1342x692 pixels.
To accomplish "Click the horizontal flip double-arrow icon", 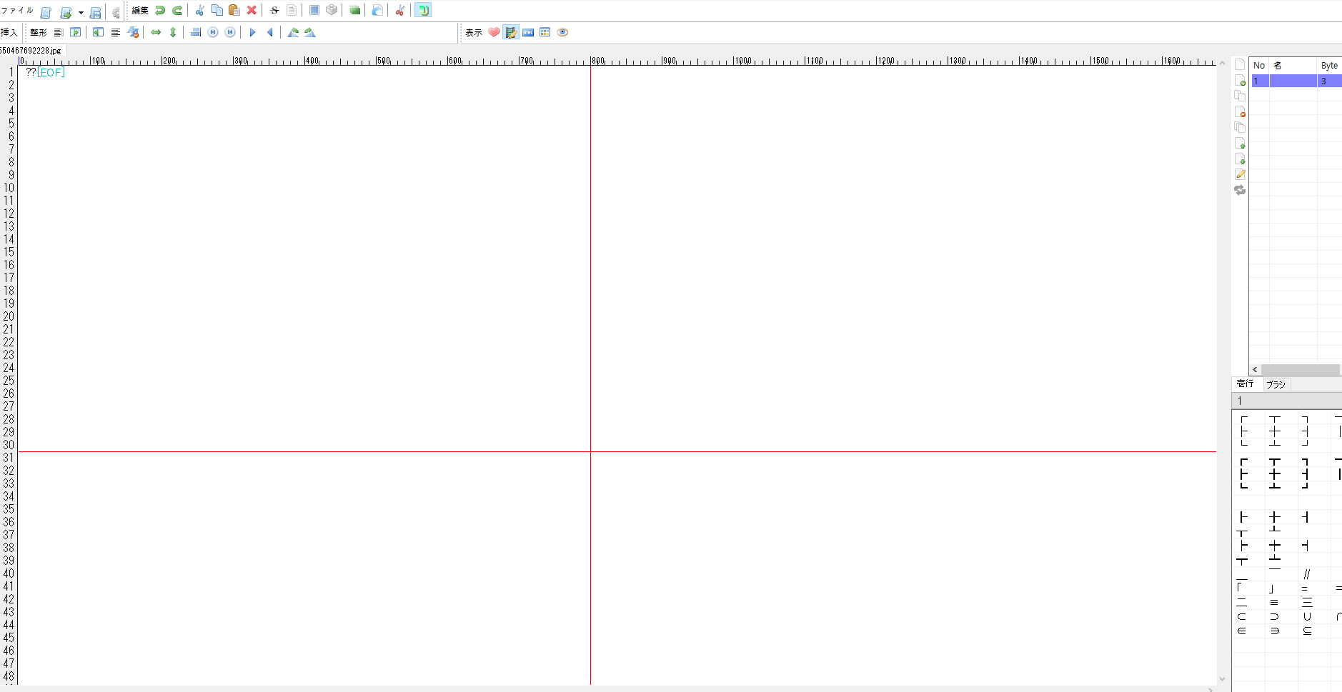I will 156,32.
